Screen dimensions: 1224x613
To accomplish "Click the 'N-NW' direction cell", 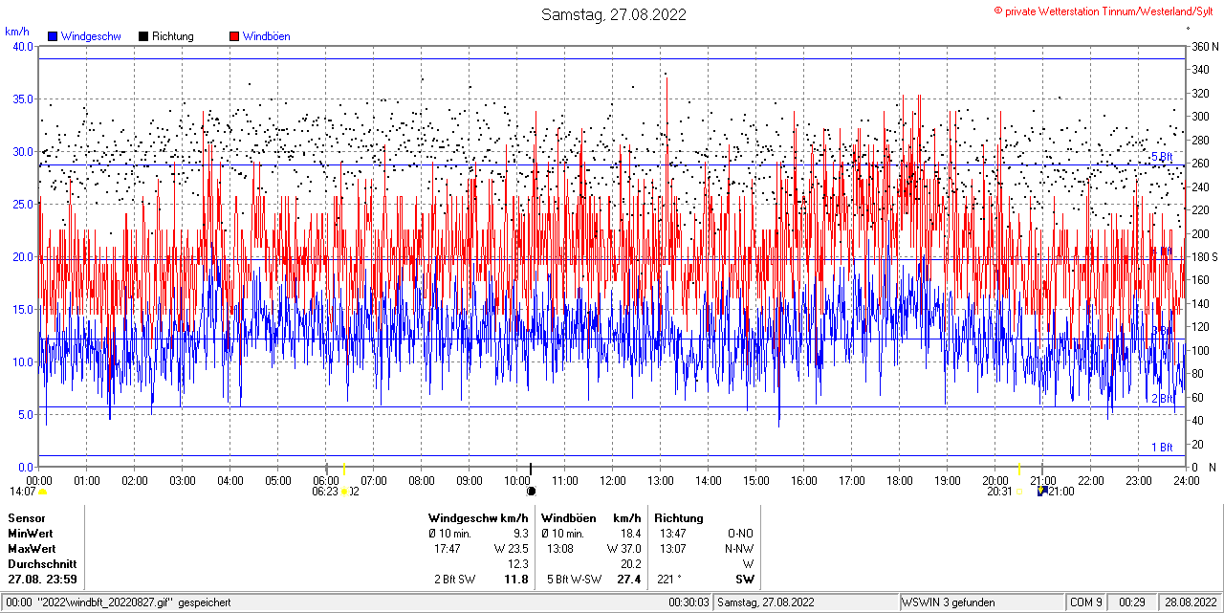I will coord(739,548).
